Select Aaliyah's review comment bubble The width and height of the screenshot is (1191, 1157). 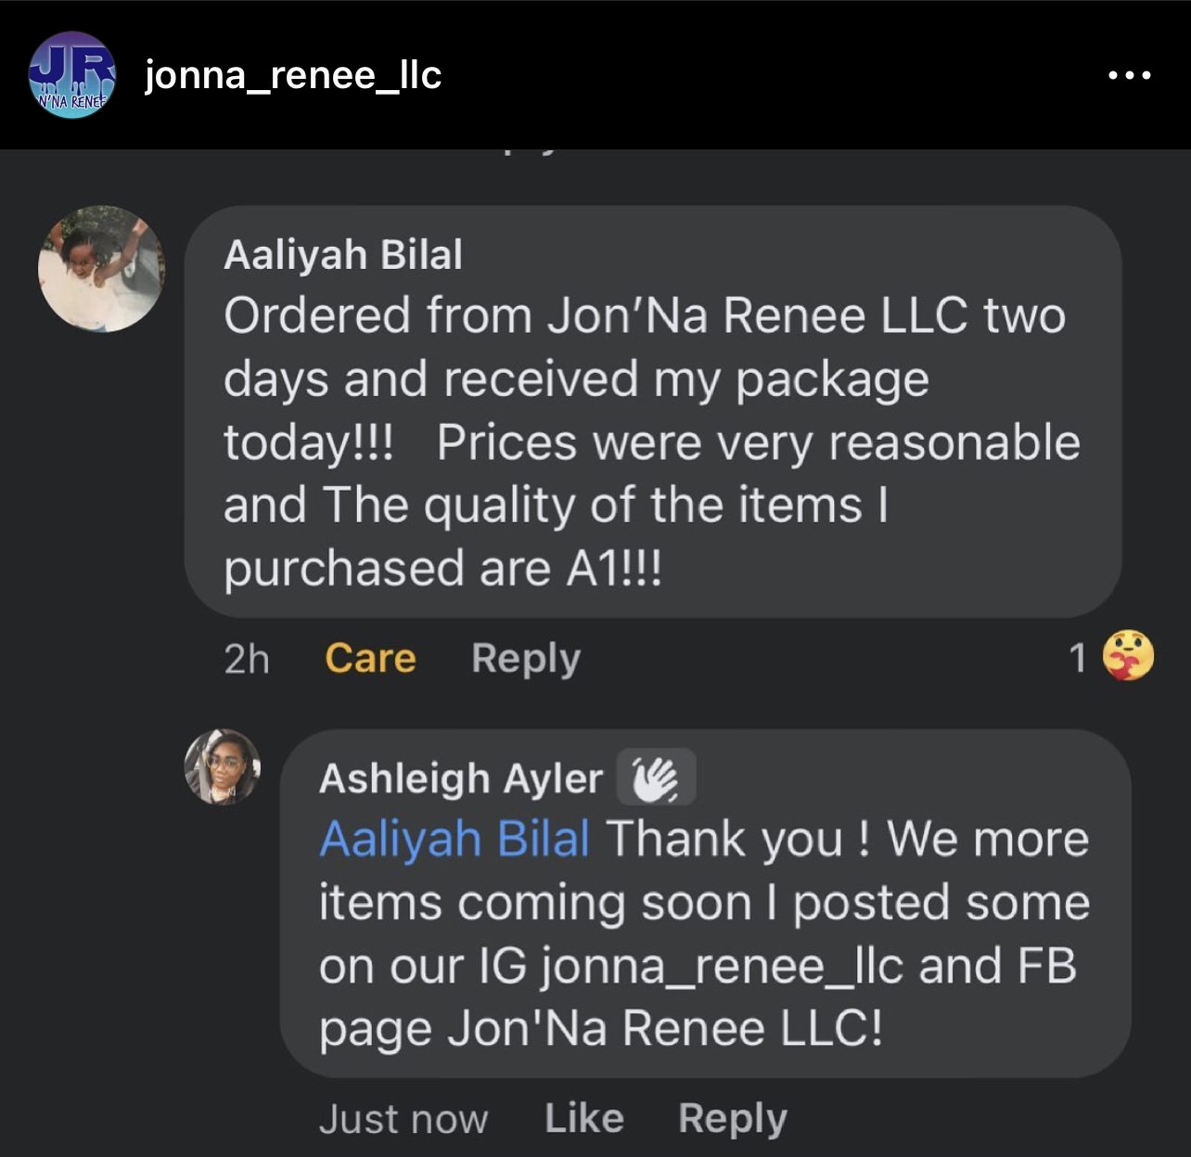click(653, 412)
